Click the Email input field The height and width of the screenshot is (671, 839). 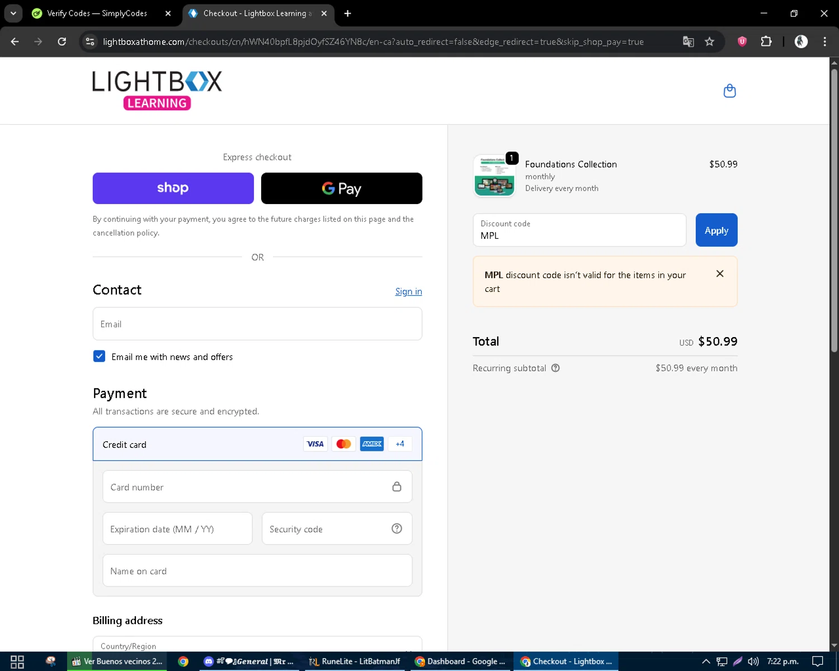[x=257, y=324]
